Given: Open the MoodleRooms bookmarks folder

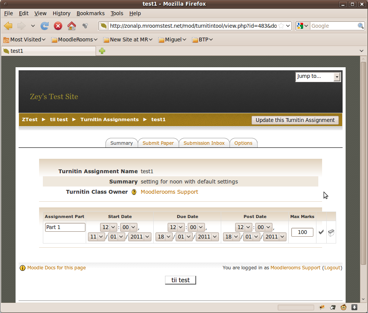Looking at the screenshot, I should coord(74,40).
